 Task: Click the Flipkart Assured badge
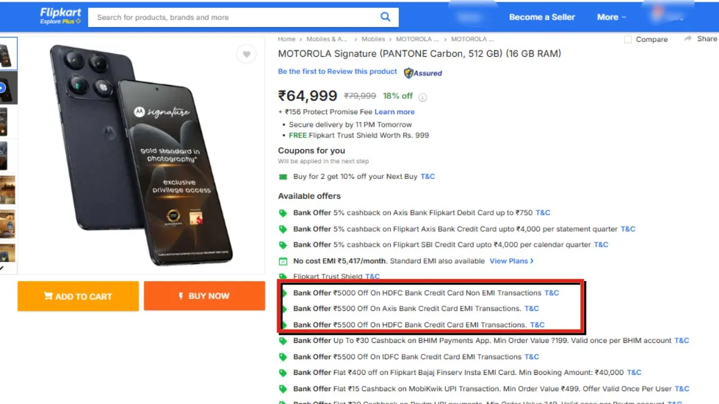422,72
